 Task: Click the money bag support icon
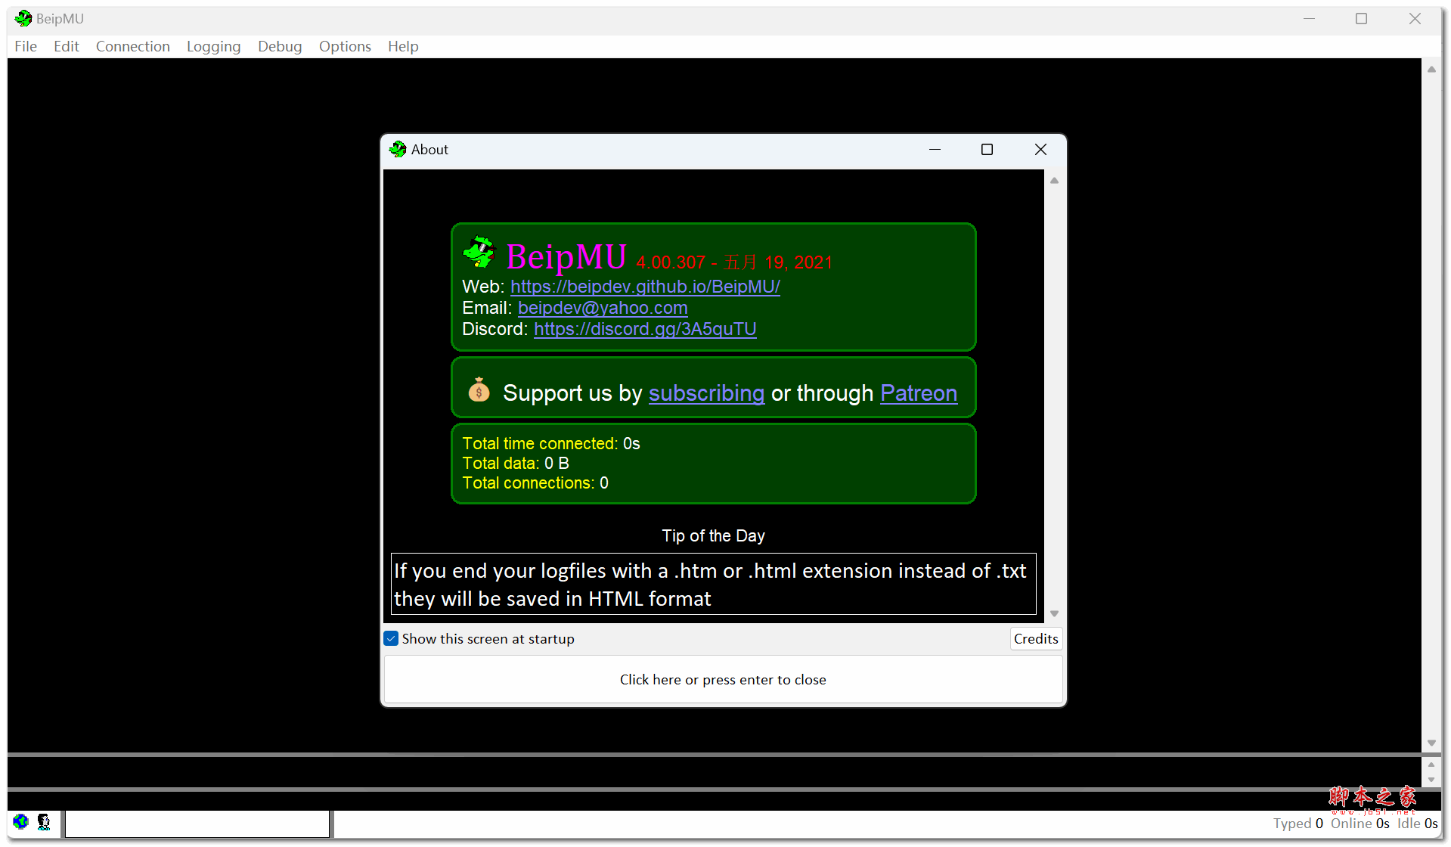click(x=479, y=391)
